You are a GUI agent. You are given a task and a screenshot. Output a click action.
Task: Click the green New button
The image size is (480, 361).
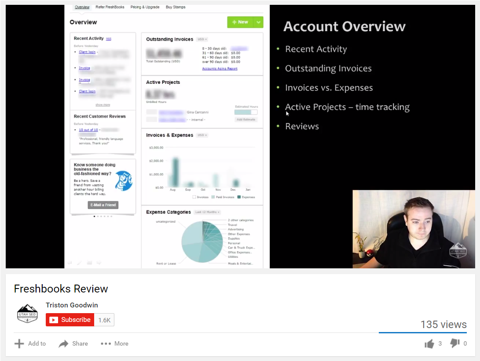pos(240,22)
